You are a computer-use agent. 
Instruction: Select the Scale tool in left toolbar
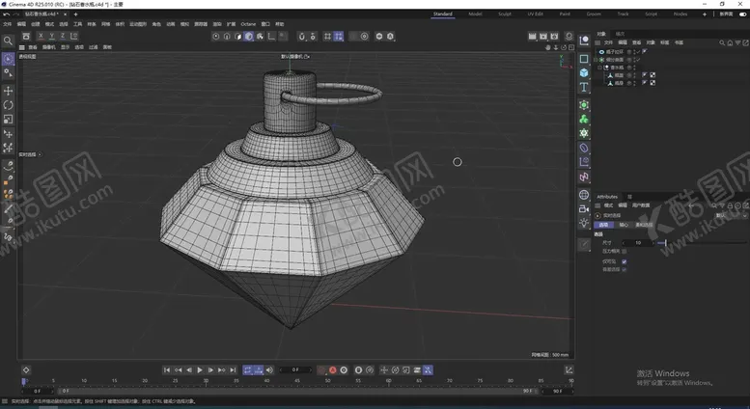coord(8,120)
